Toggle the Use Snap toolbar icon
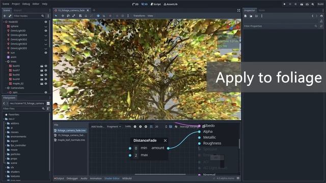Viewport: 326px width, 183px height. click(104, 16)
